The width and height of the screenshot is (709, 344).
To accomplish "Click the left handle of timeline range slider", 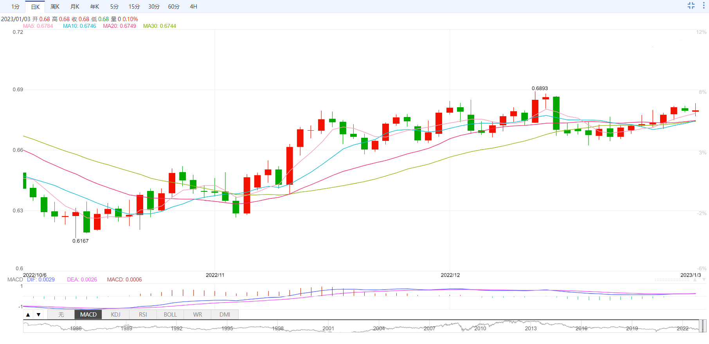I will [701, 326].
